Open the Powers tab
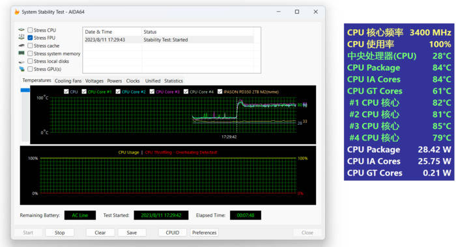The image size is (456, 247). click(x=115, y=81)
